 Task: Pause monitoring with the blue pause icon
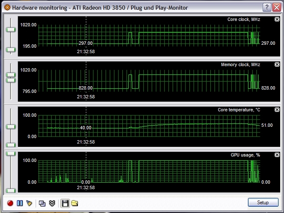(x=20, y=203)
